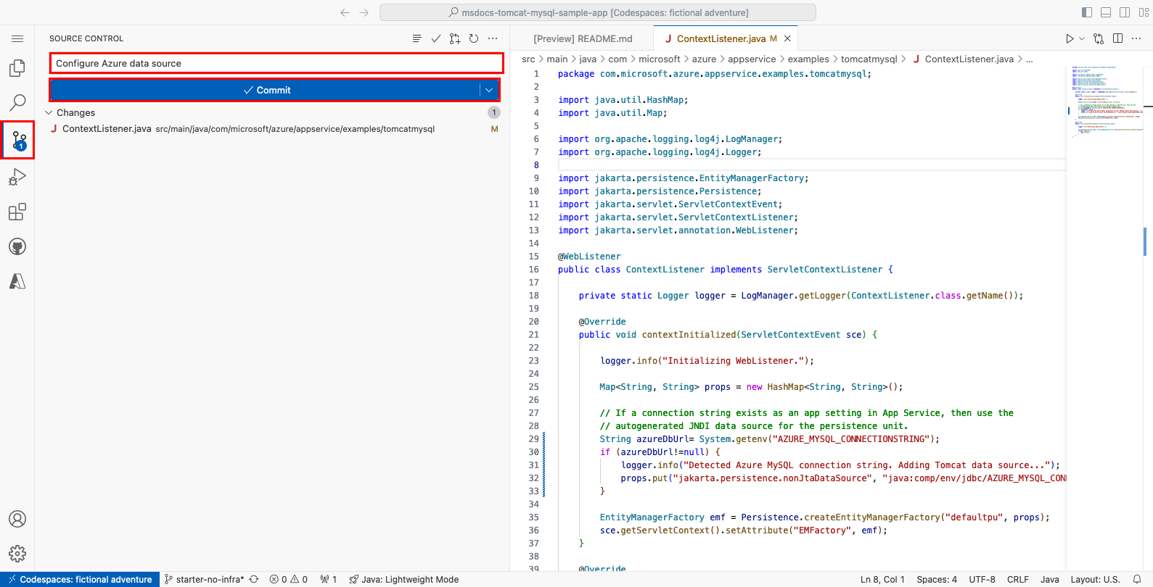Click the refresh source control icon

coord(474,38)
